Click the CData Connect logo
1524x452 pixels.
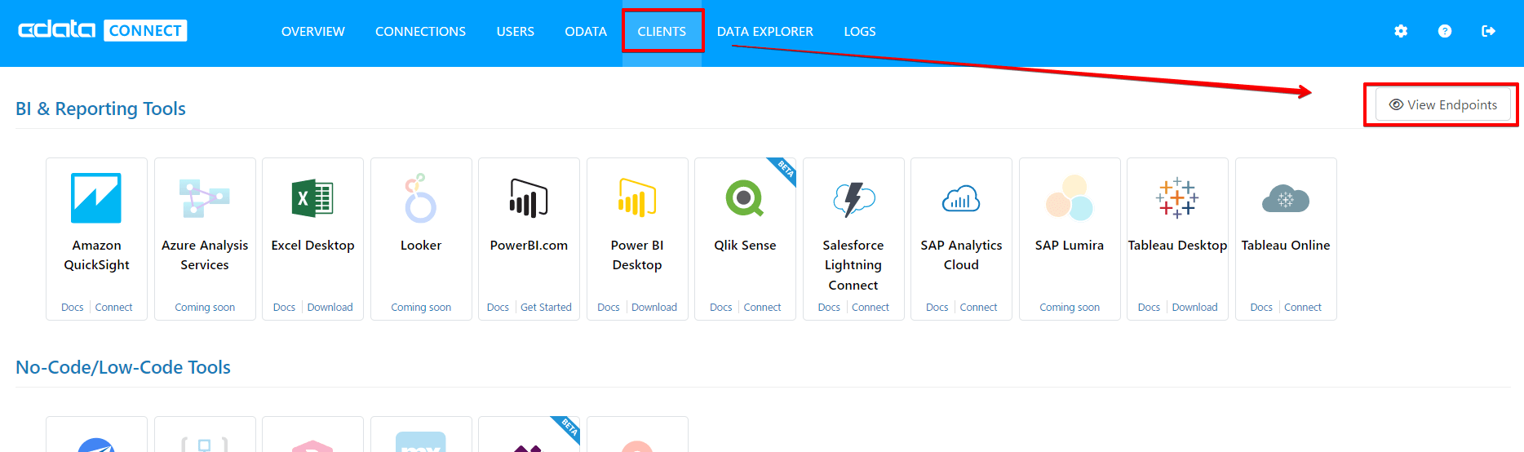coord(103,30)
